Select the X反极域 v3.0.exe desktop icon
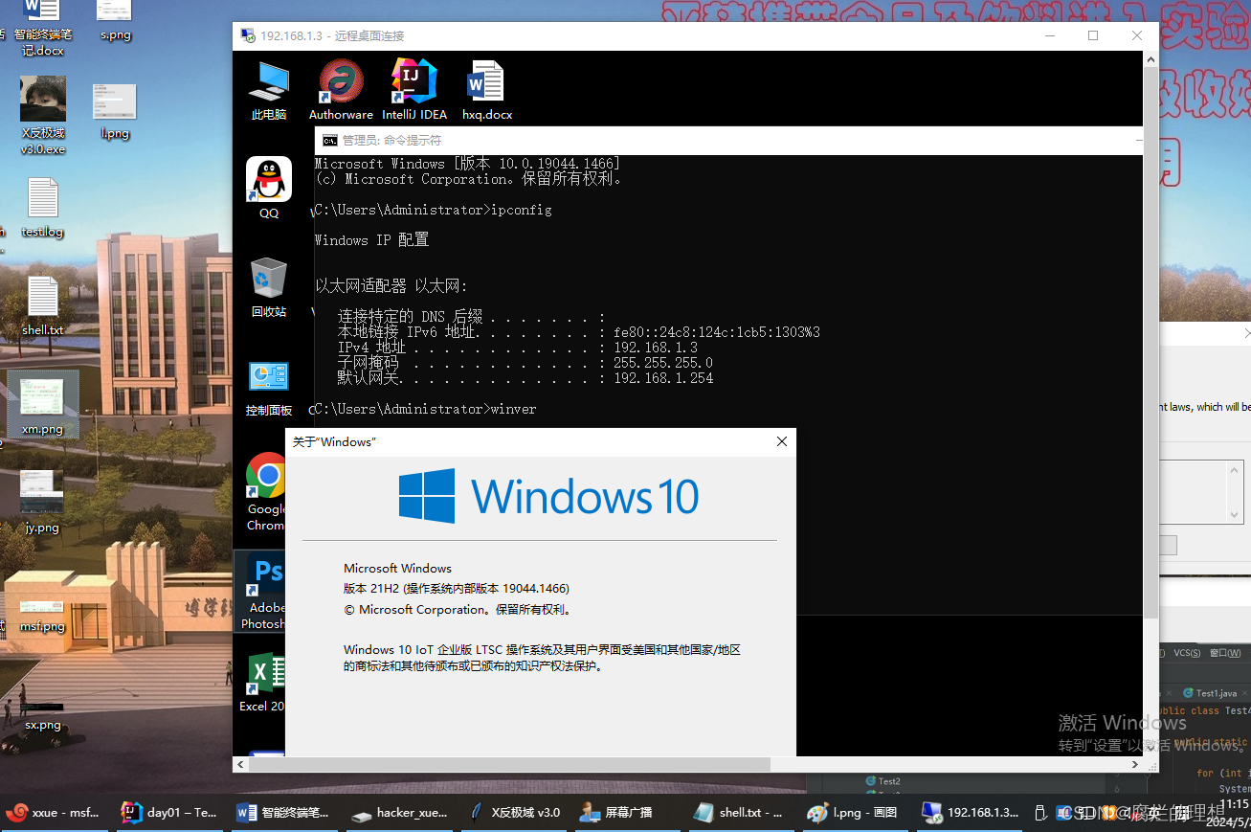 [43, 116]
